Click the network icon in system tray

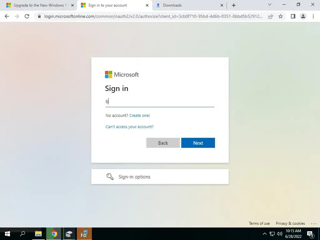(272, 234)
